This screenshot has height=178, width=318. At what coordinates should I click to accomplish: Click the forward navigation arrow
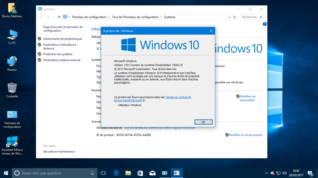click(x=48, y=17)
